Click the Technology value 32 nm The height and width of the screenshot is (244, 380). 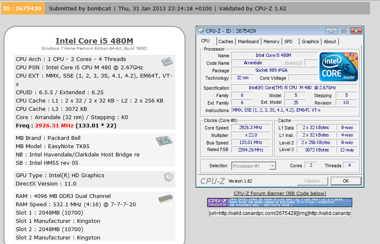point(242,78)
